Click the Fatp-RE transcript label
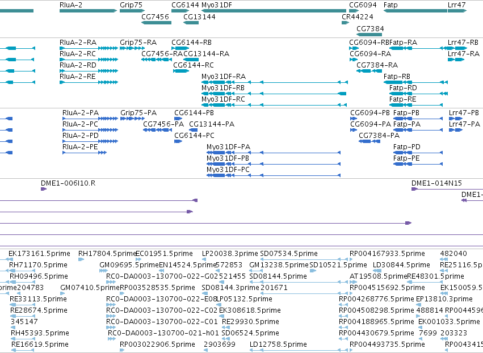 coord(402,99)
